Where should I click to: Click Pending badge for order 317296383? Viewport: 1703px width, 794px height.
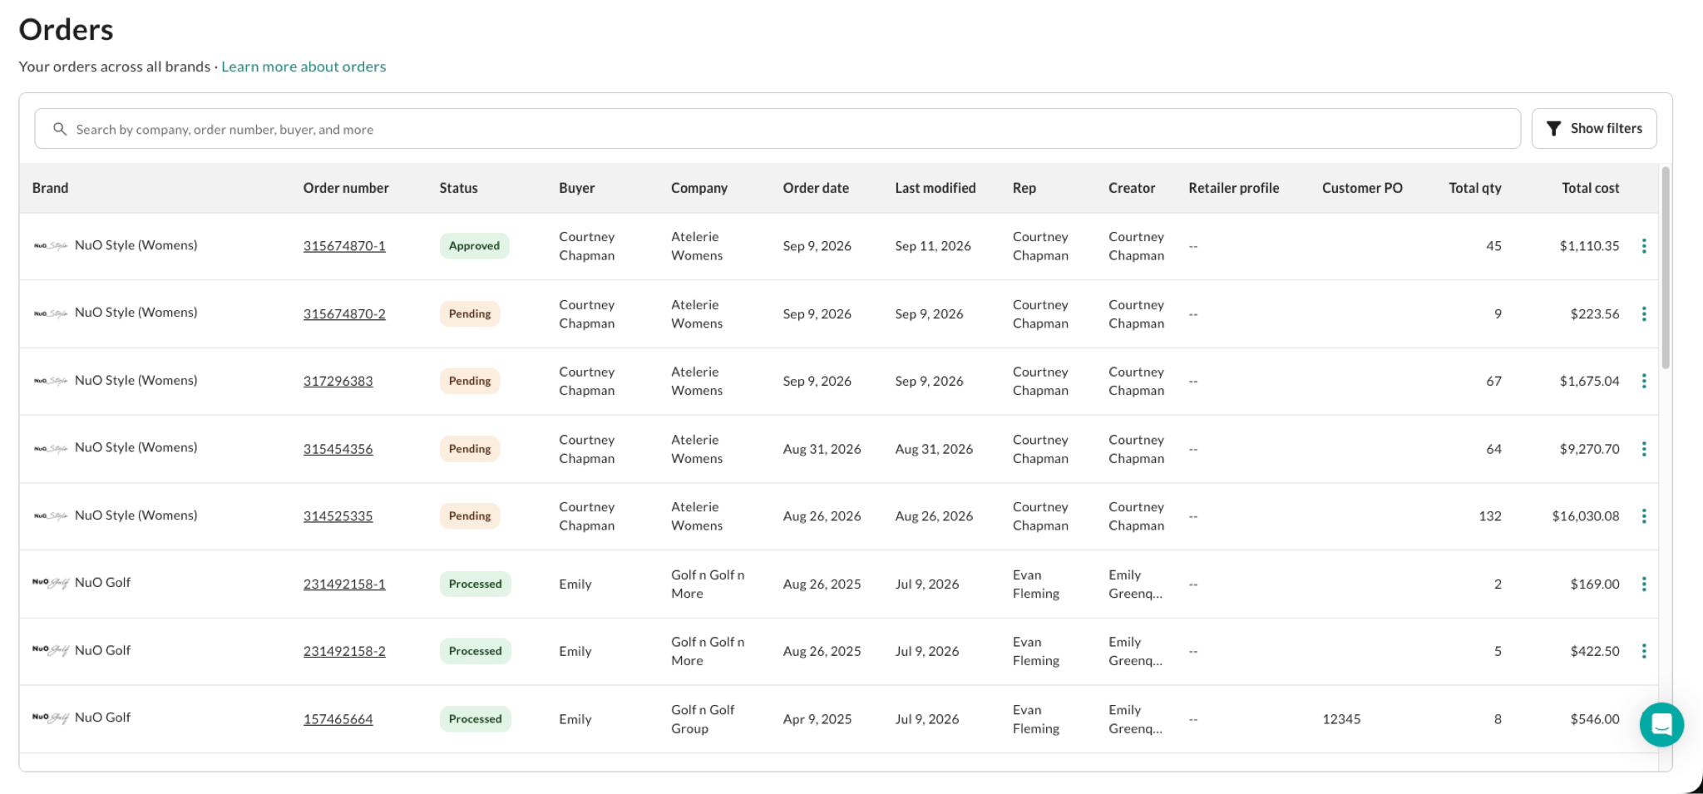[x=470, y=381]
